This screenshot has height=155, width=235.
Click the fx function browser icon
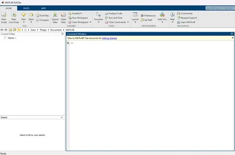tap(68, 43)
